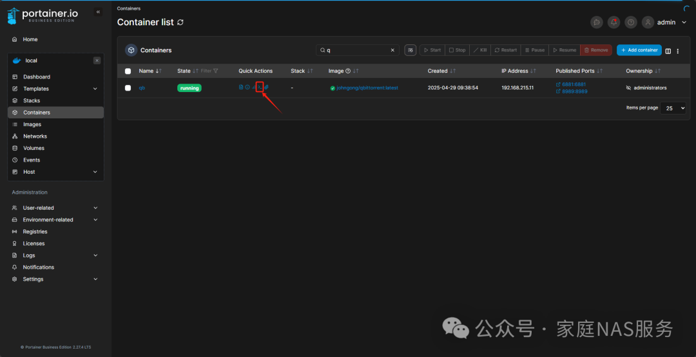
Task: Open the State filter funnel
Action: (216, 71)
